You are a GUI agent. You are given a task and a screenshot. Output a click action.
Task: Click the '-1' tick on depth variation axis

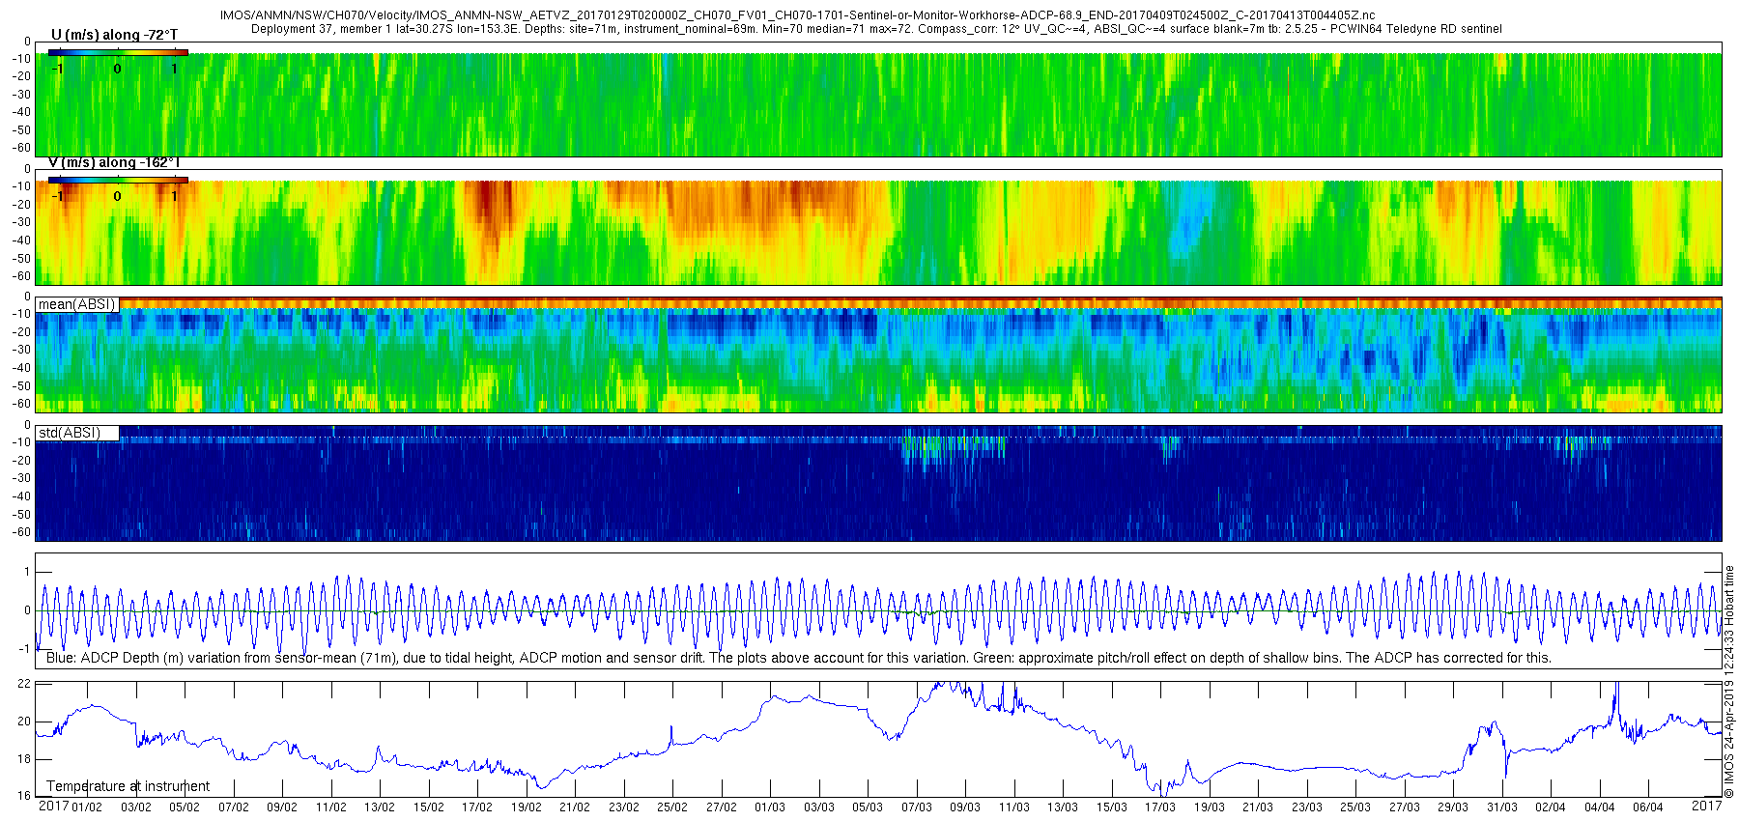coord(25,649)
